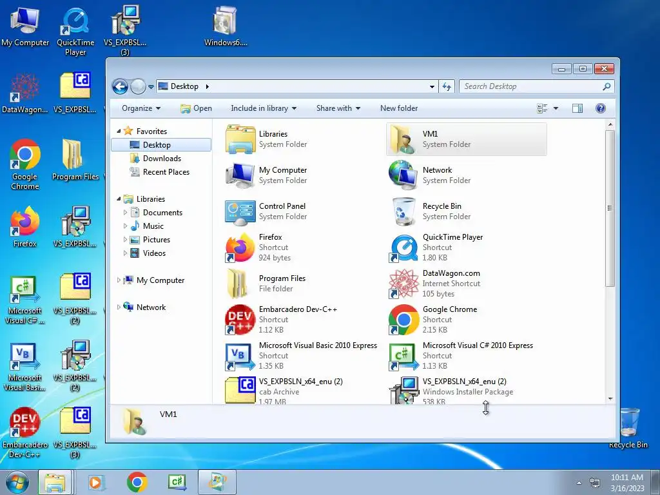The width and height of the screenshot is (660, 495).
Task: Select My Computer icon in file list
Action: point(240,175)
